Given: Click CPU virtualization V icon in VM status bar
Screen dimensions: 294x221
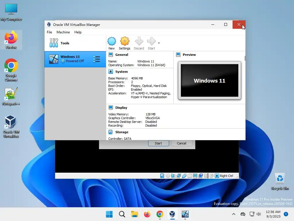Looking at the screenshot, I should click(206, 176).
